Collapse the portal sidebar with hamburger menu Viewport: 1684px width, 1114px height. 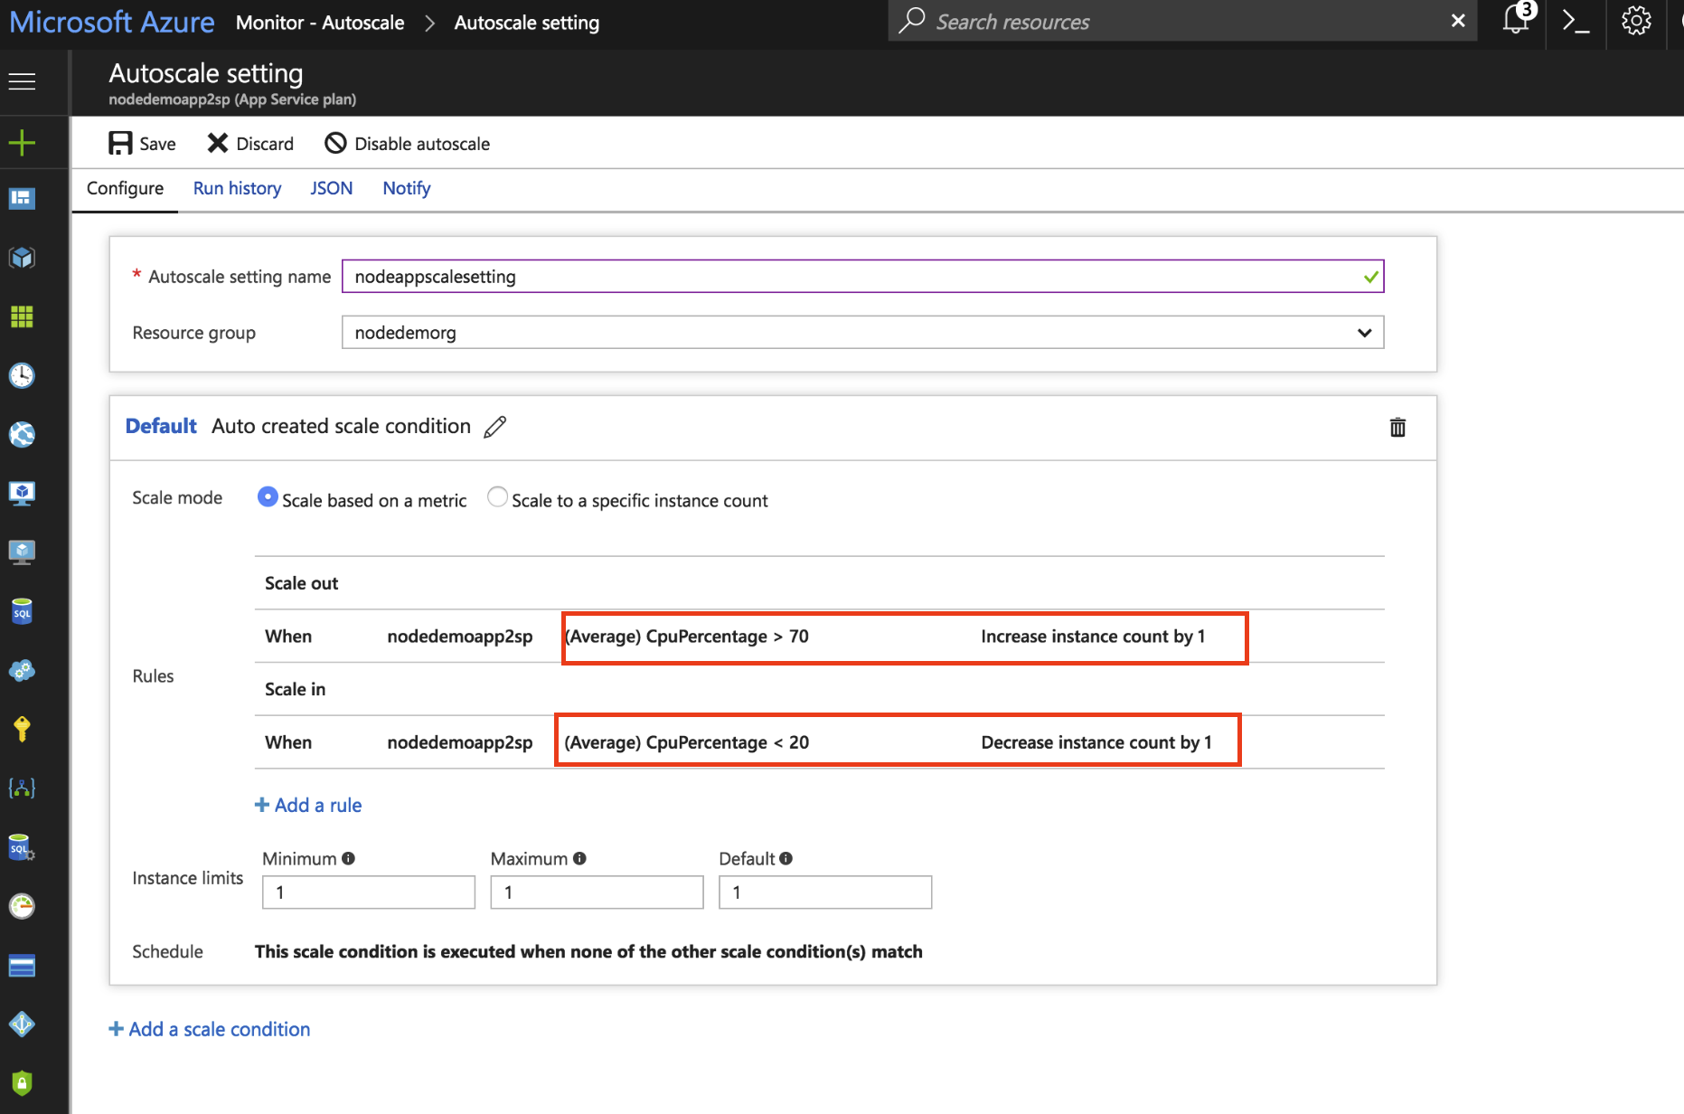click(x=21, y=81)
